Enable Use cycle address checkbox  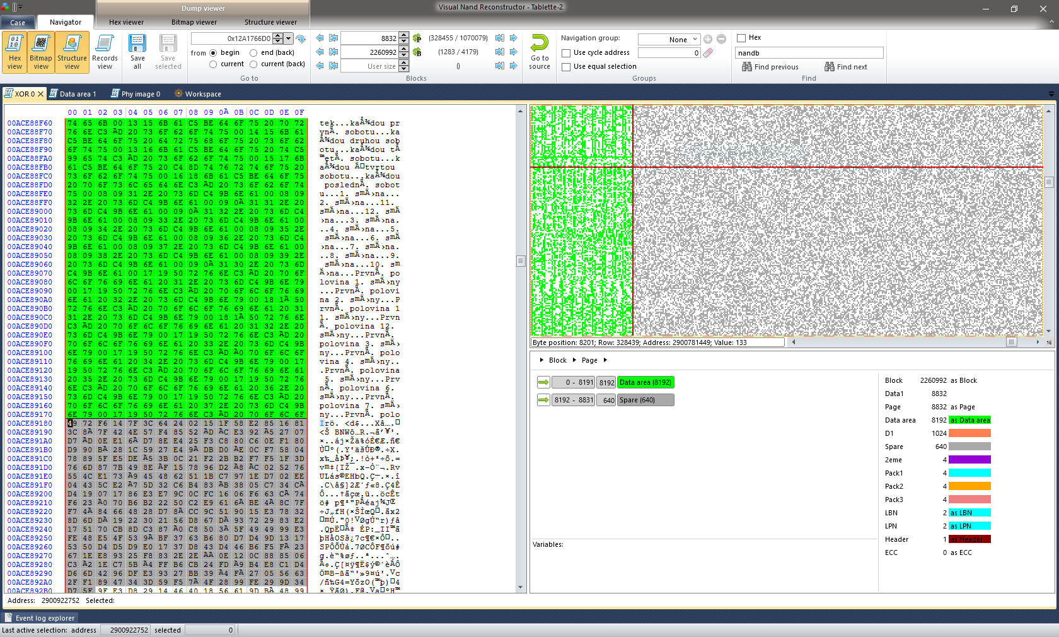pos(566,53)
